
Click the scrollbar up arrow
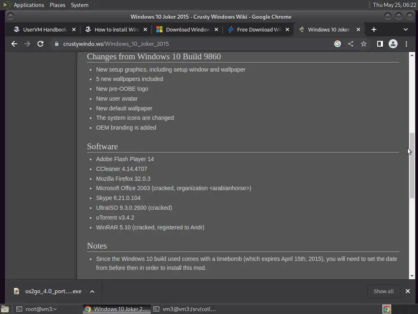[x=412, y=55]
